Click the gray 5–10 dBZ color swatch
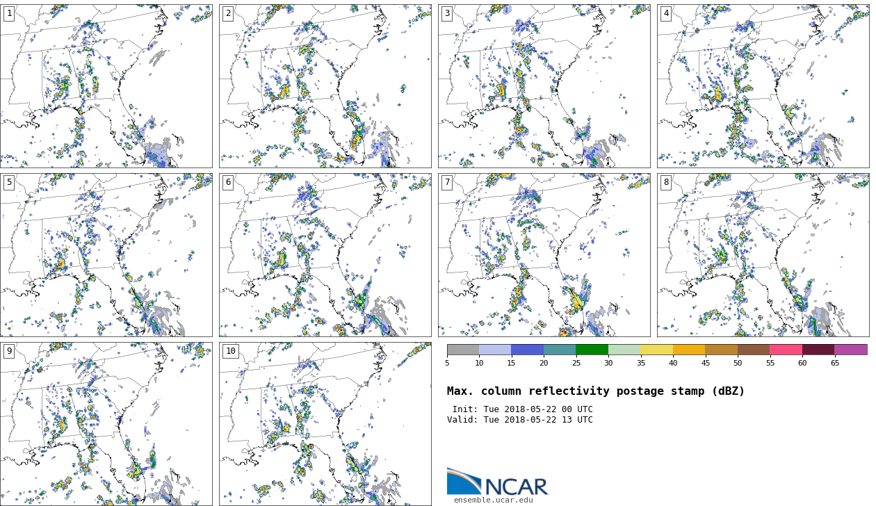This screenshot has width=876, height=506. [x=463, y=350]
